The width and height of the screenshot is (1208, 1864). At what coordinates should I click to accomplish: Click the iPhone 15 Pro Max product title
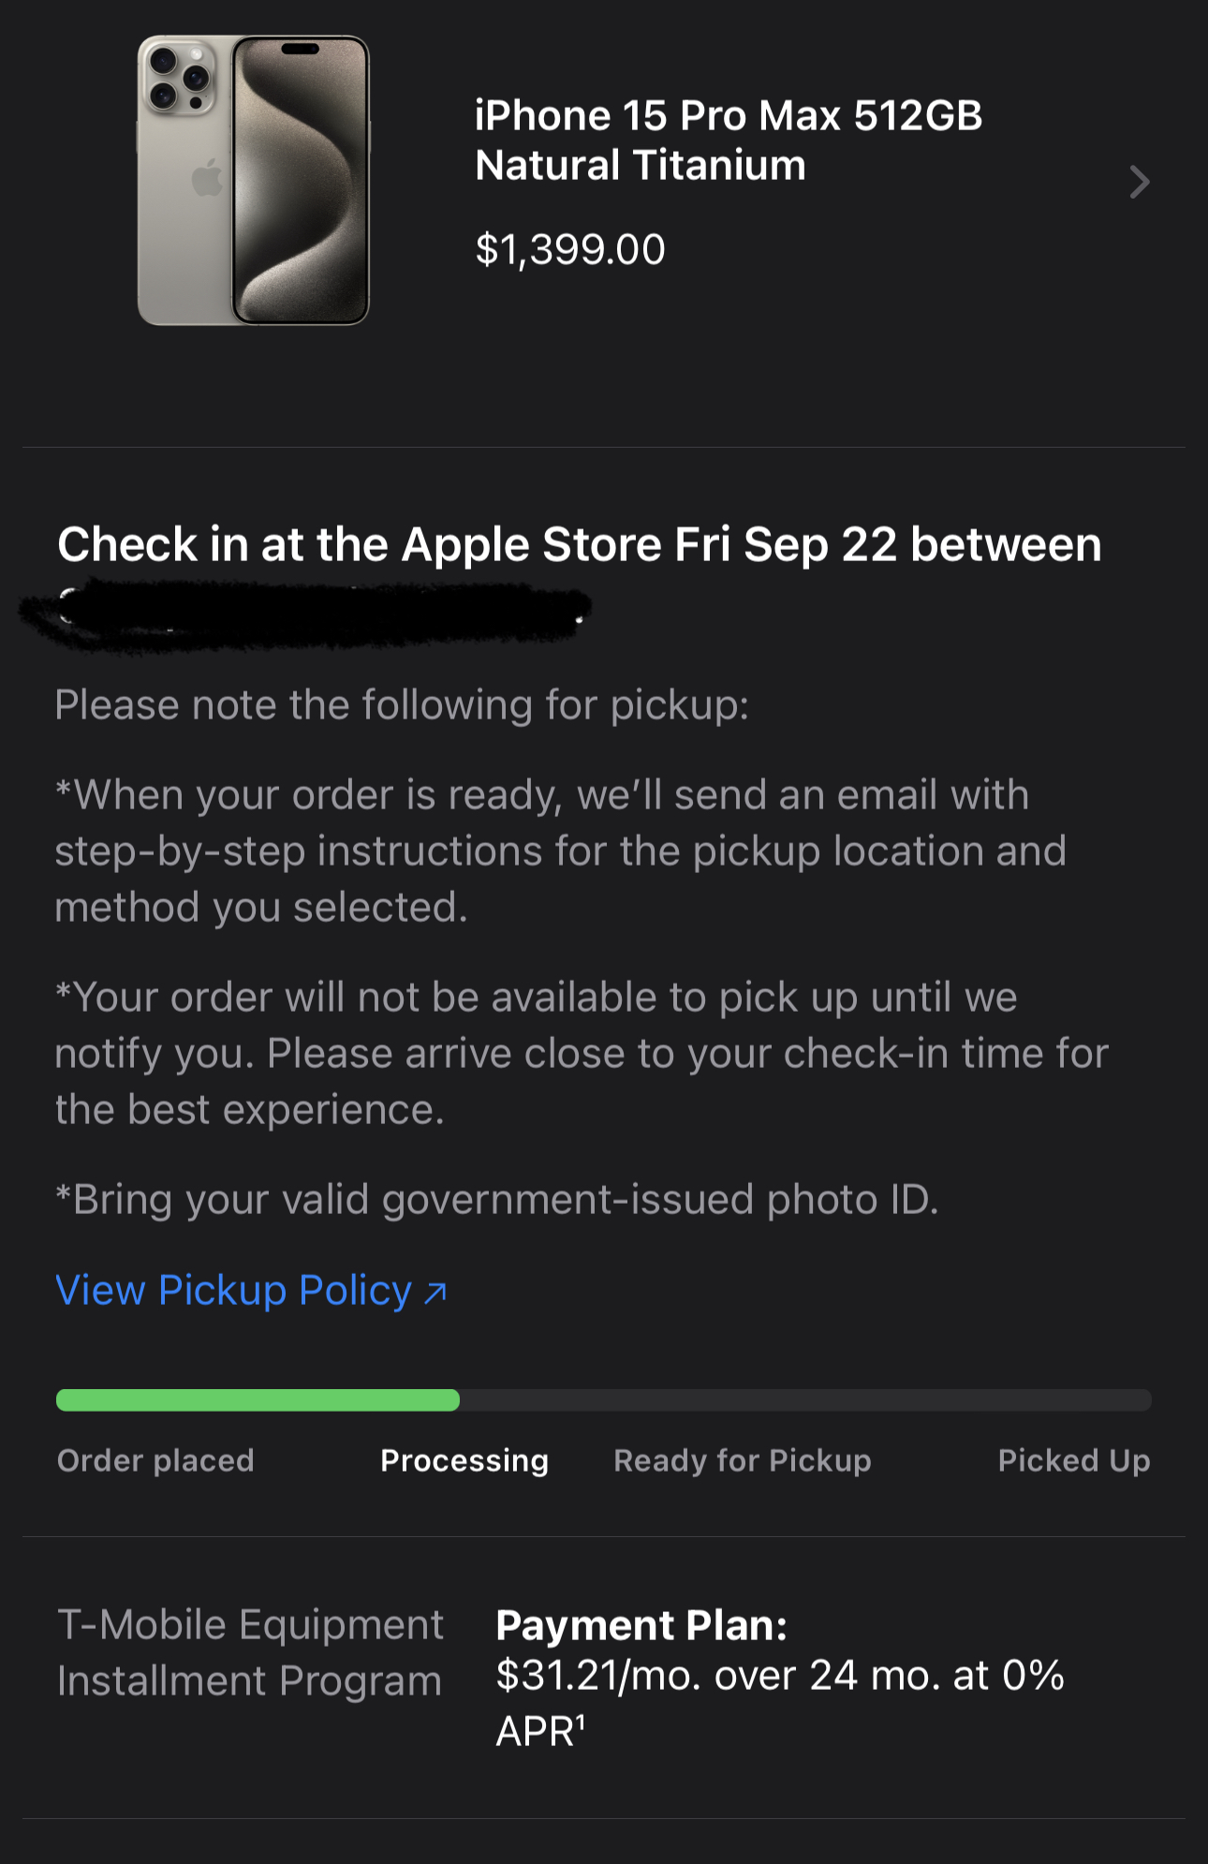[x=728, y=141]
